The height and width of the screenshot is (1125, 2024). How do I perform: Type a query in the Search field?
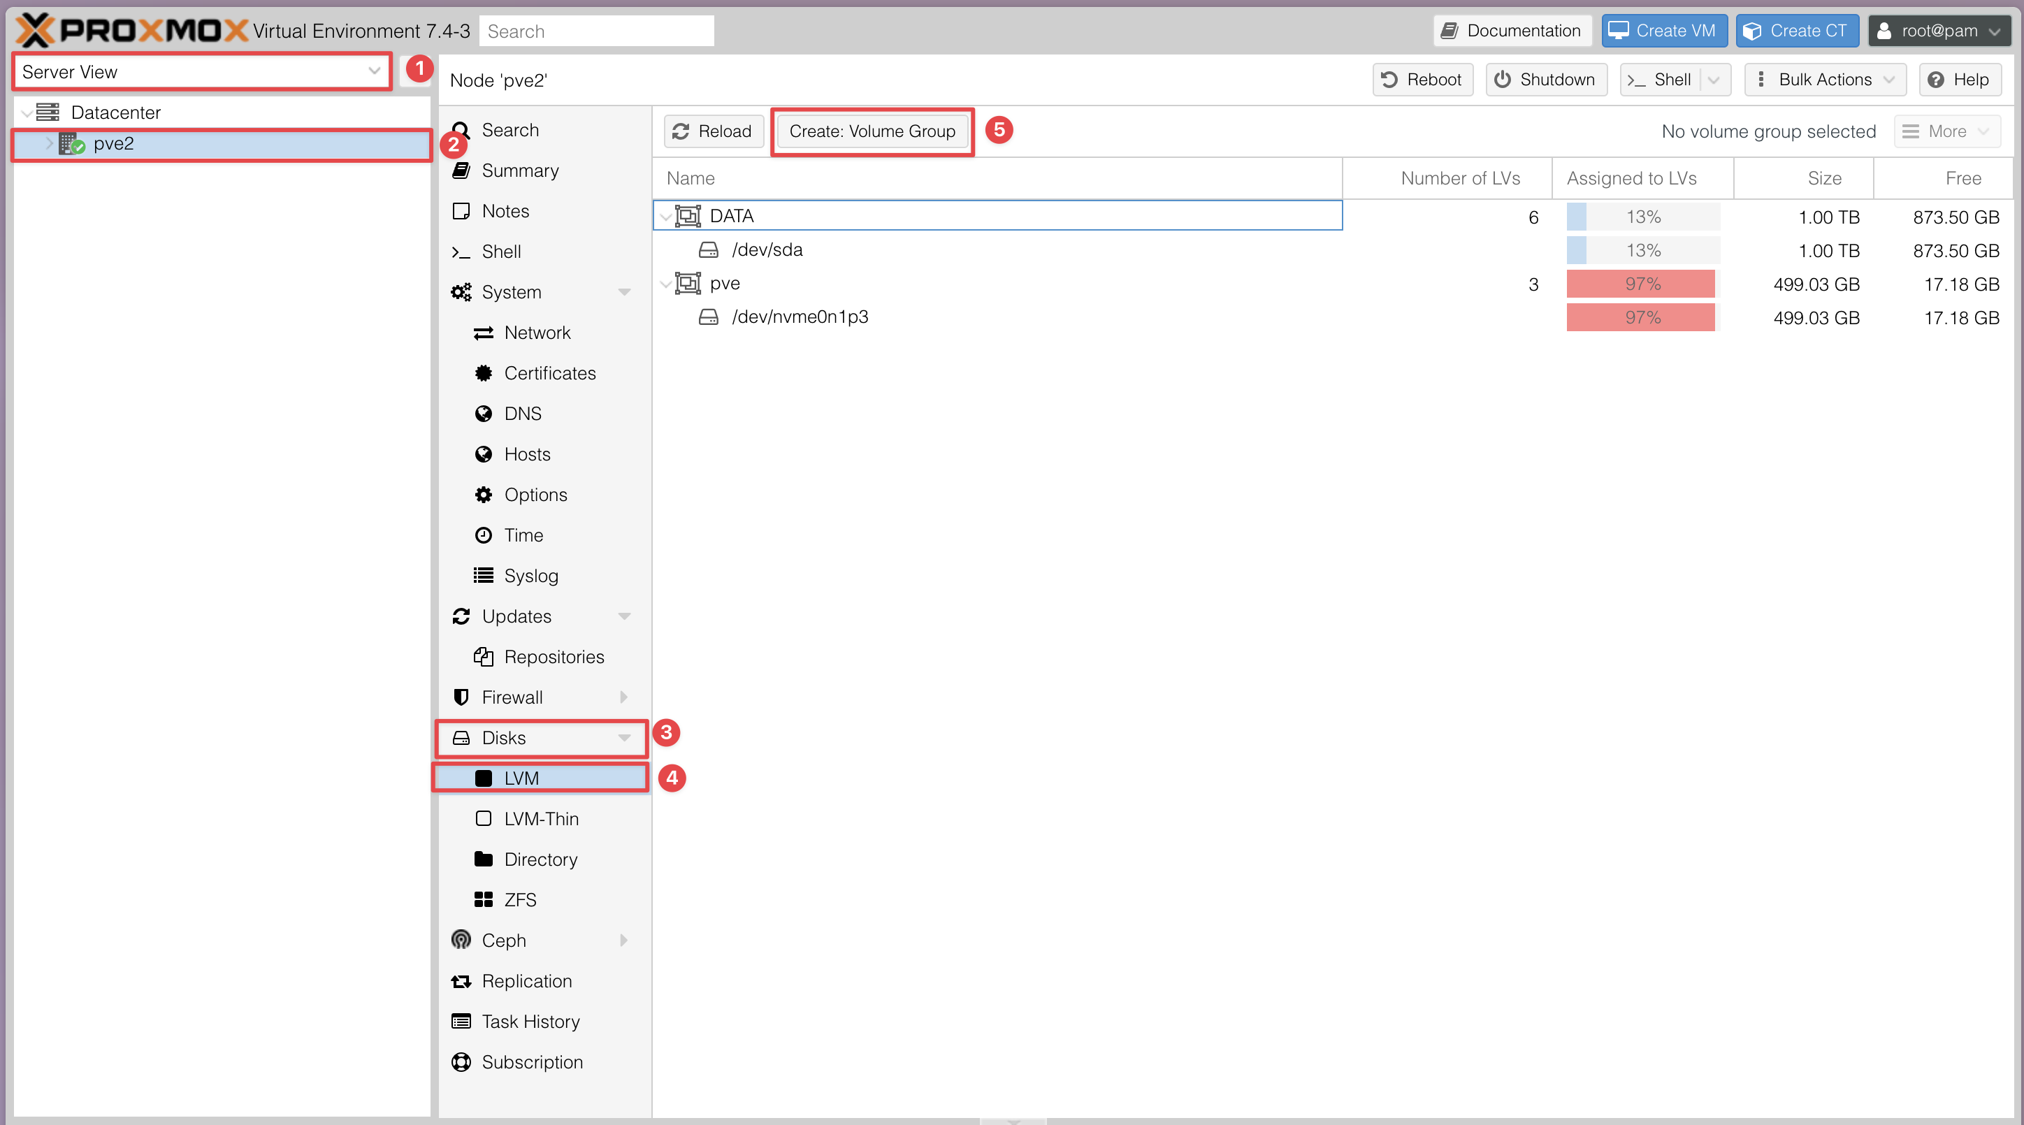[x=595, y=31]
